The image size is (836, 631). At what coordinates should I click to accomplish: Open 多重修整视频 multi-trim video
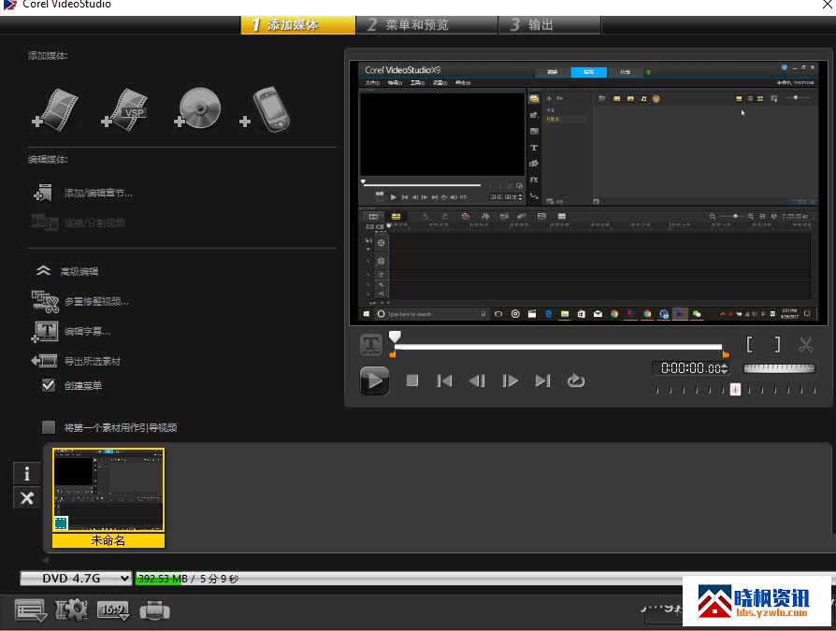(x=80, y=302)
